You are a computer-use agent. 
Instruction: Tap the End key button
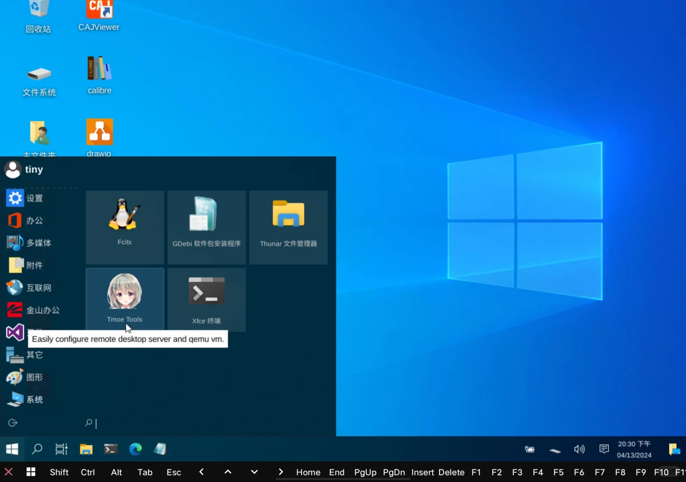tap(337, 472)
